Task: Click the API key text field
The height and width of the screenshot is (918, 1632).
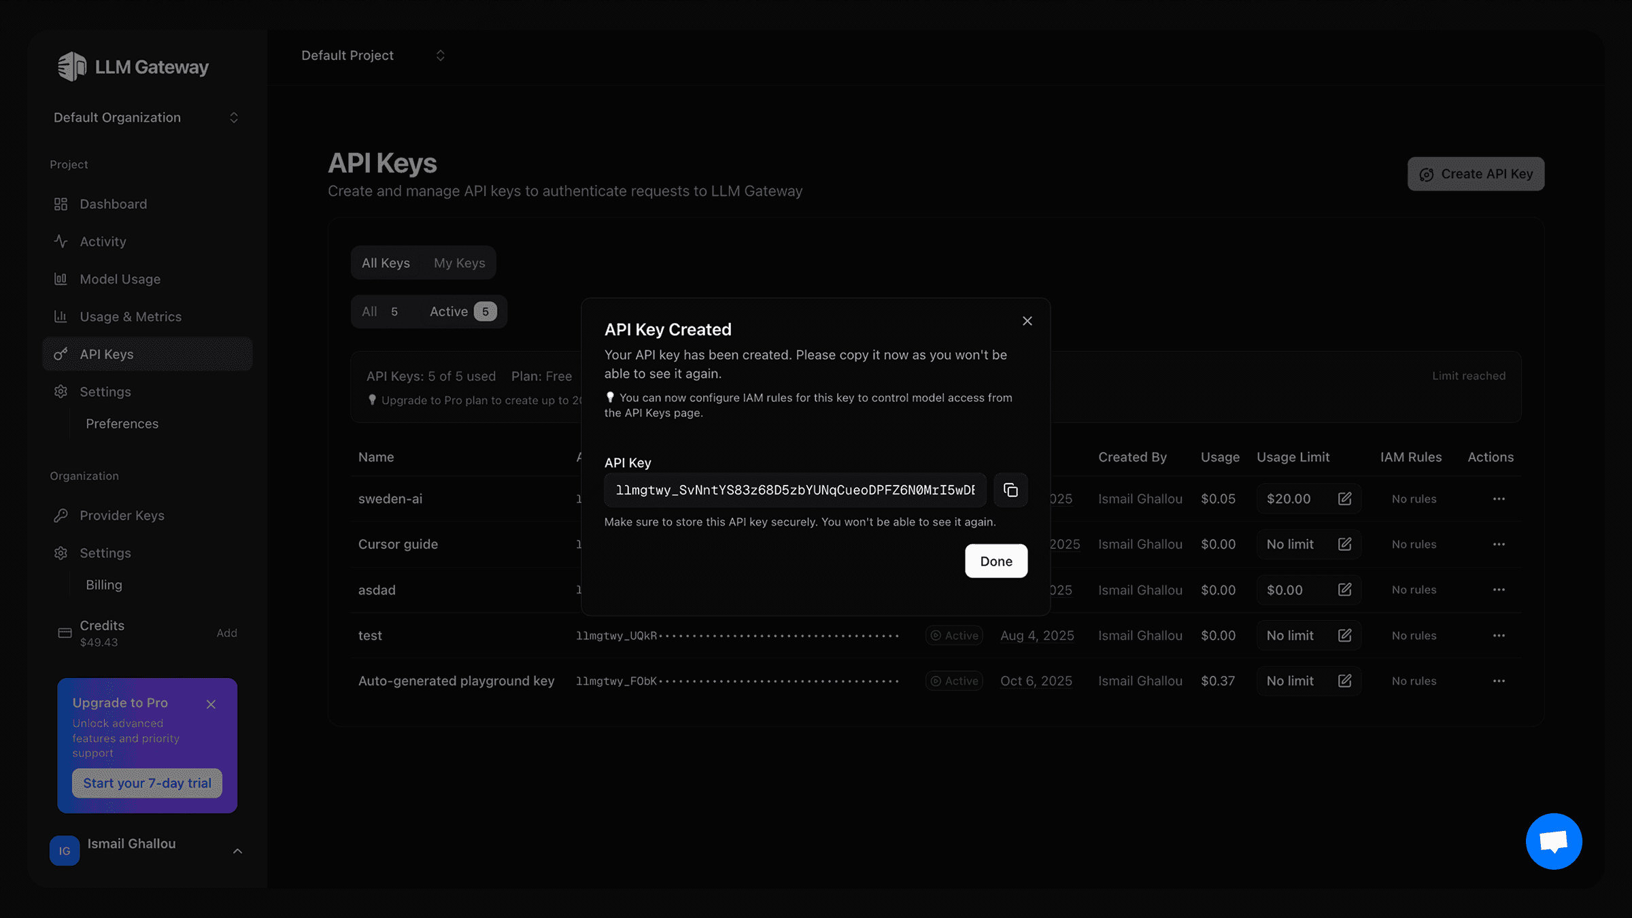Action: pyautogui.click(x=794, y=490)
